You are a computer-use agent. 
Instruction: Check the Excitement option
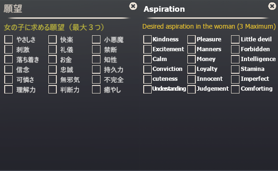point(147,49)
